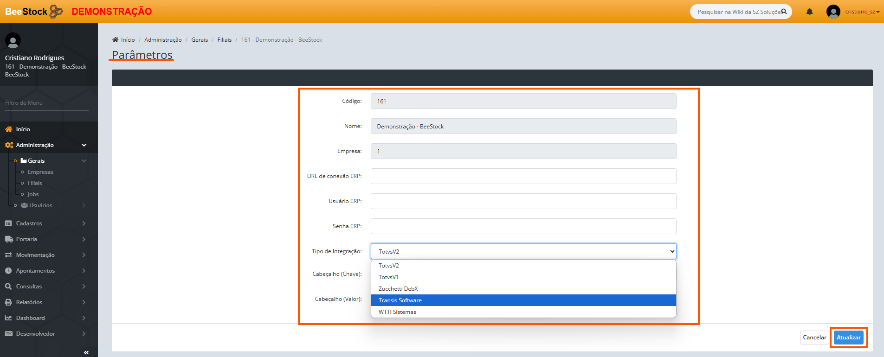Collapse sidebar with double-chevron icon
Screen dimensions: 884x357
(86, 352)
